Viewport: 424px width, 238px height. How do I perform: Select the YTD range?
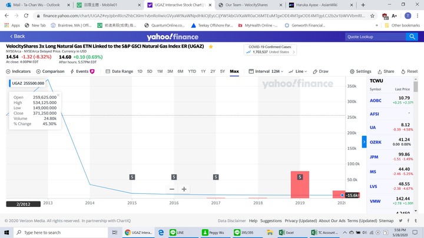192,71
